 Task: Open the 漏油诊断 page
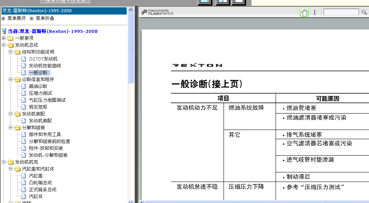click(x=38, y=86)
